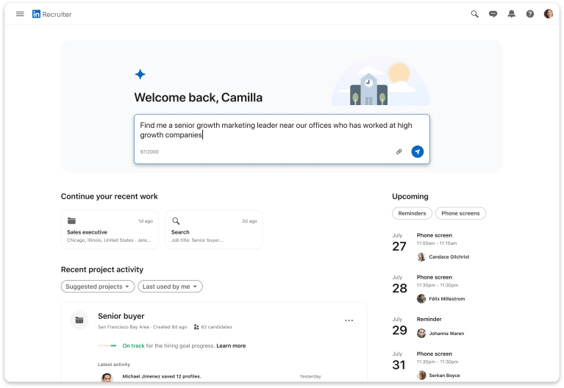
Task: Toggle the Phone screens filter chip
Action: coord(460,213)
